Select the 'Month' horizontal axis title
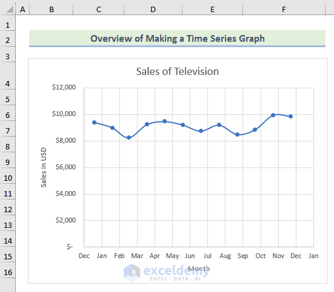Image resolution: width=334 pixels, height=292 pixels. pos(199,268)
